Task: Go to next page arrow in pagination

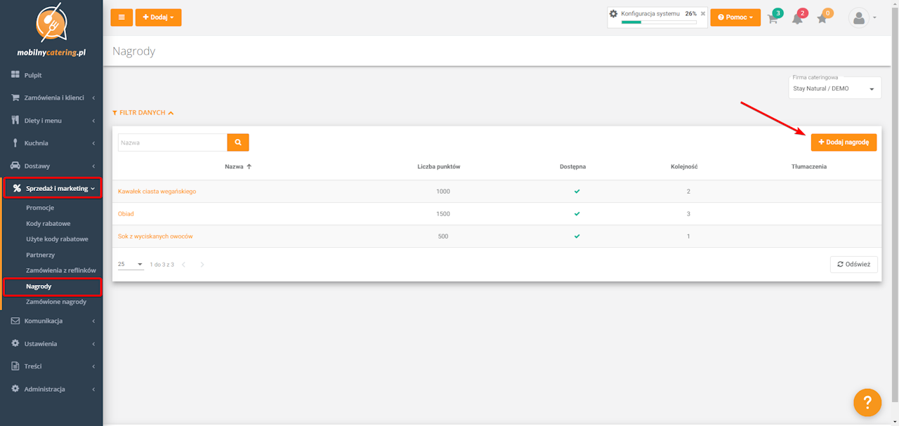Action: pos(202,265)
